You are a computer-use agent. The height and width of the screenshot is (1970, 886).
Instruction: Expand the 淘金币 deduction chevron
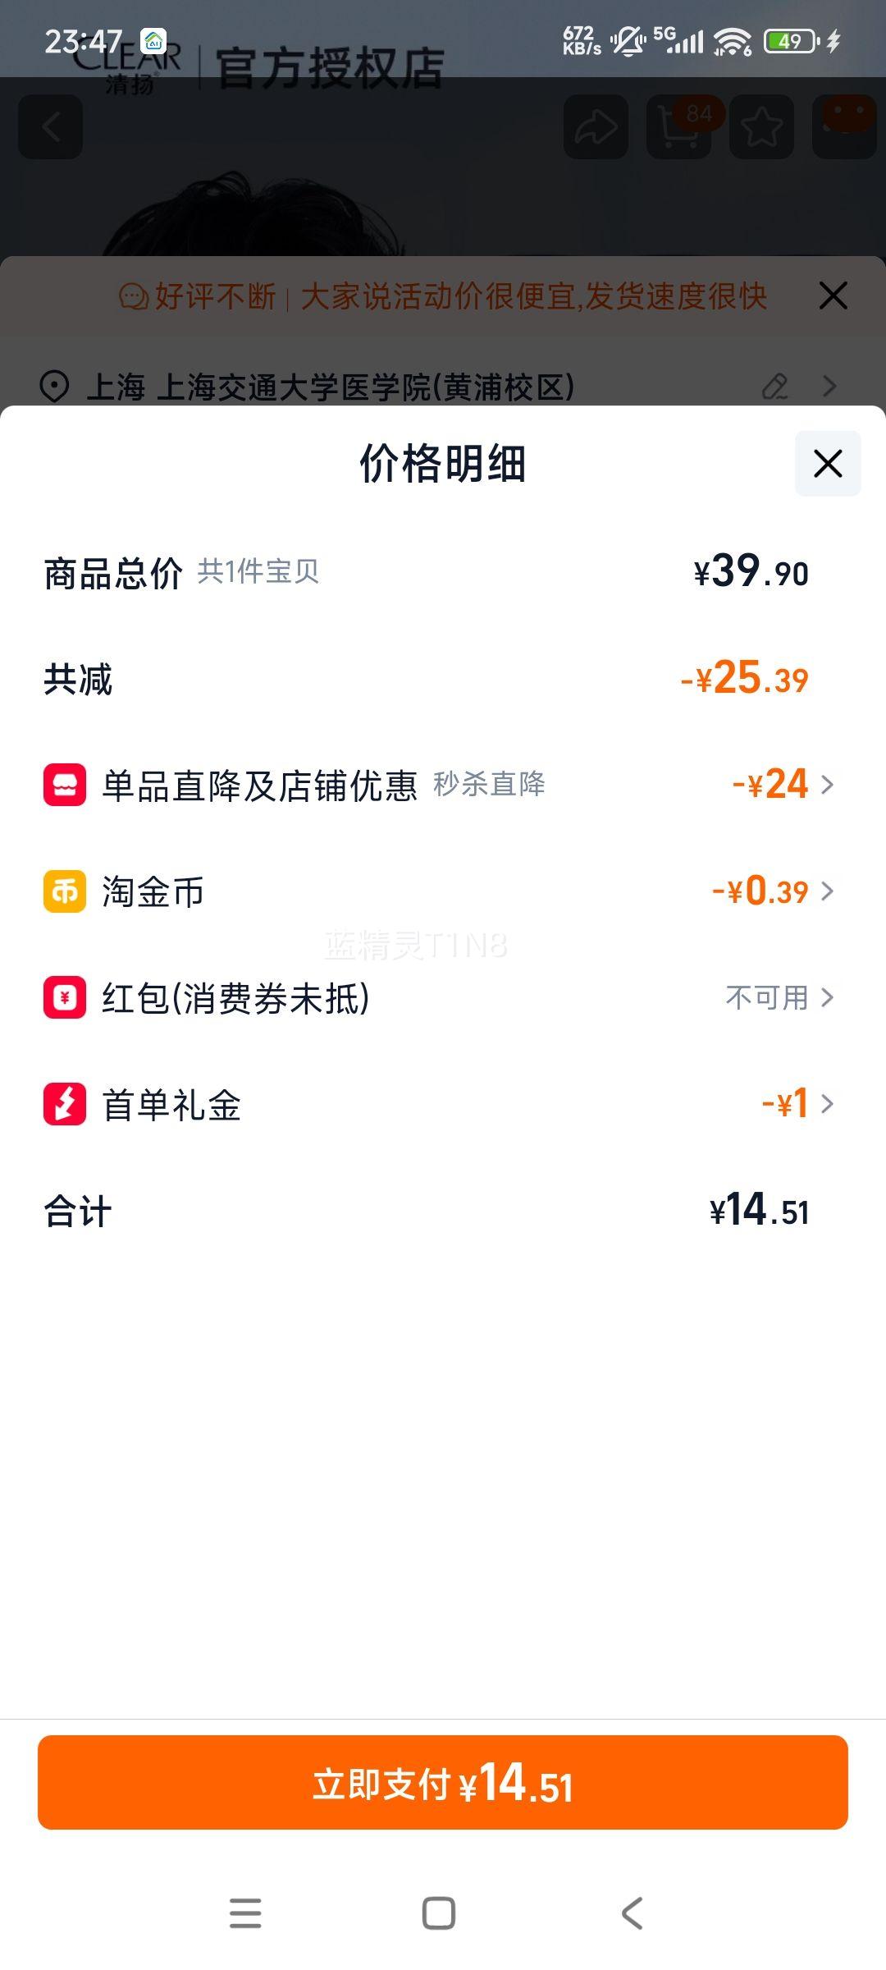(827, 891)
